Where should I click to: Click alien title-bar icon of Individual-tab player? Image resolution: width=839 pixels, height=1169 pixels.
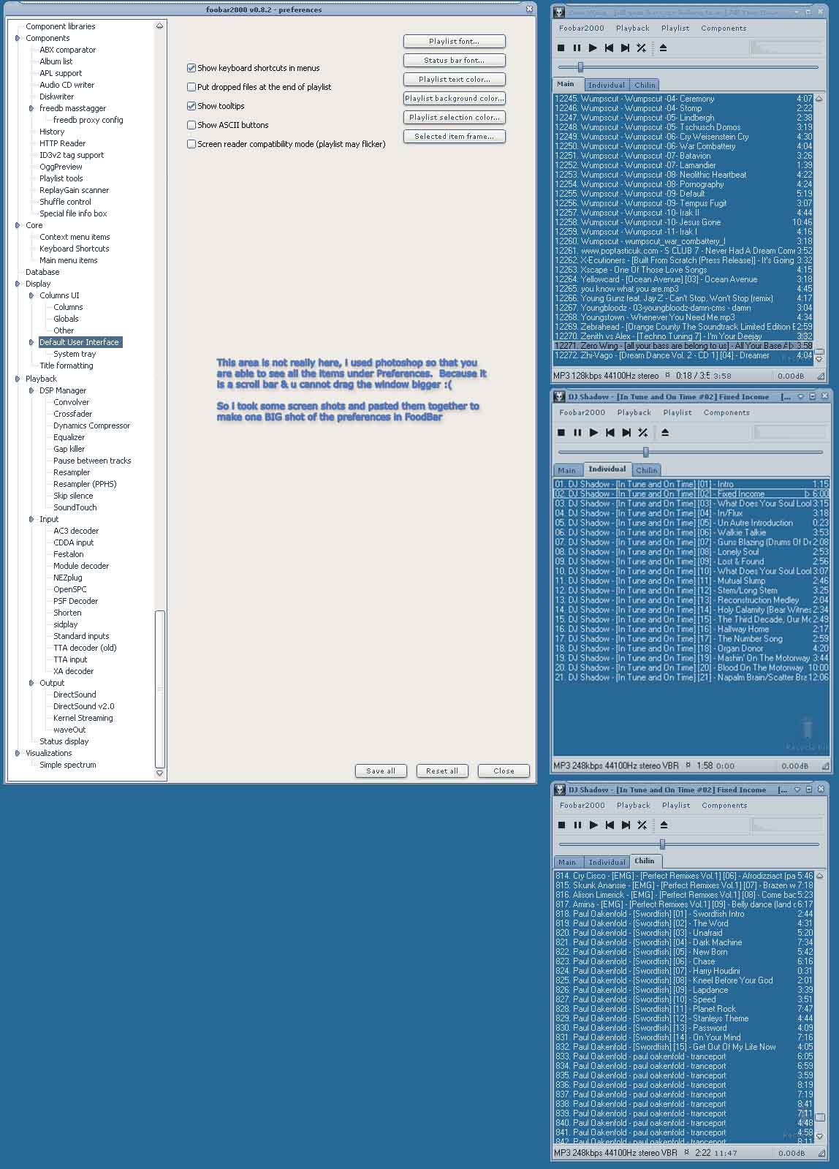click(x=561, y=396)
